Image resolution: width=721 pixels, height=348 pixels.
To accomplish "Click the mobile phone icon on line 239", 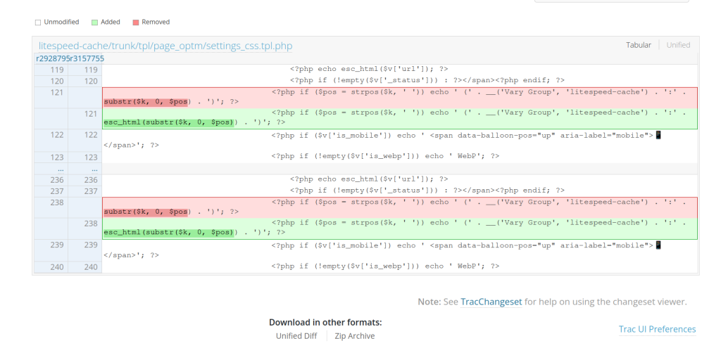I will 658,245.
